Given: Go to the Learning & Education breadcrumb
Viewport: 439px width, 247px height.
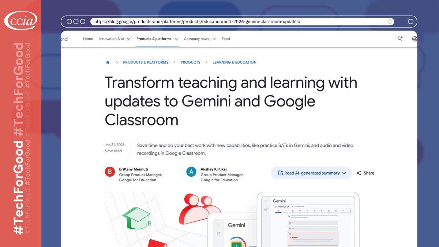Looking at the screenshot, I should click(234, 63).
